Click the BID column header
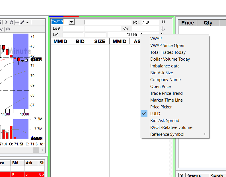 (80, 42)
